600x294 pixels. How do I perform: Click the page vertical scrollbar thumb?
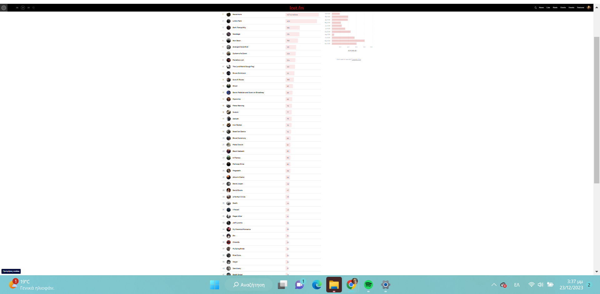pyautogui.click(x=597, y=110)
